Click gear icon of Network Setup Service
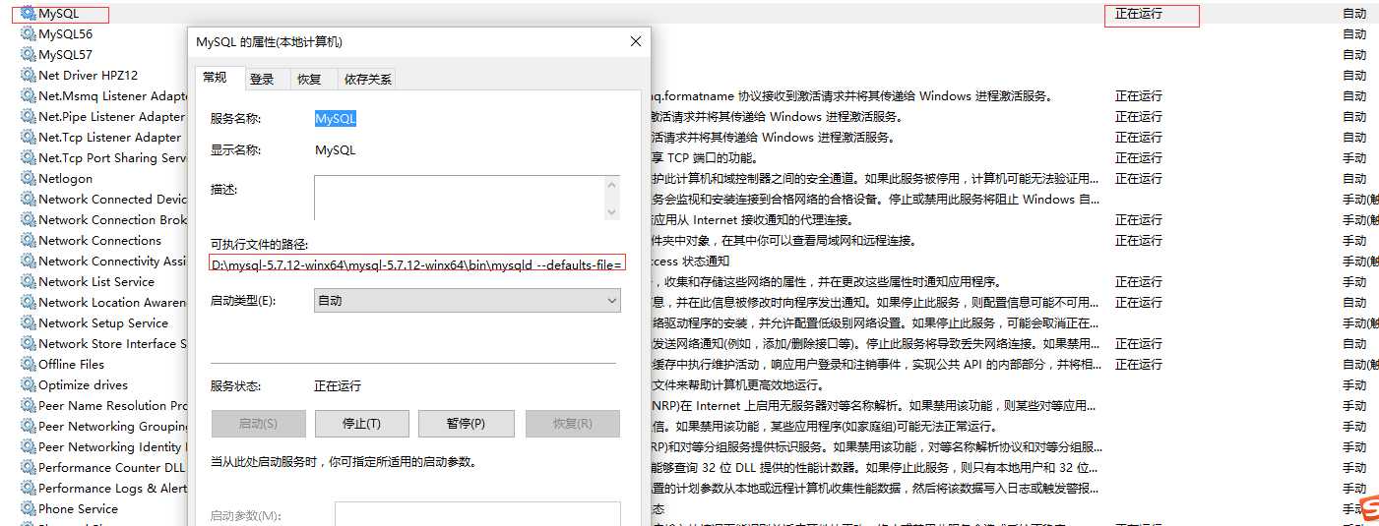 (x=28, y=323)
